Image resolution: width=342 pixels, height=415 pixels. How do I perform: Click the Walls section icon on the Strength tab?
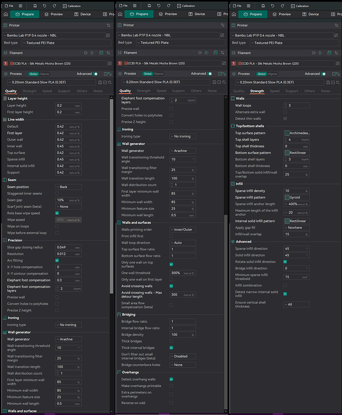pyautogui.click(x=233, y=98)
